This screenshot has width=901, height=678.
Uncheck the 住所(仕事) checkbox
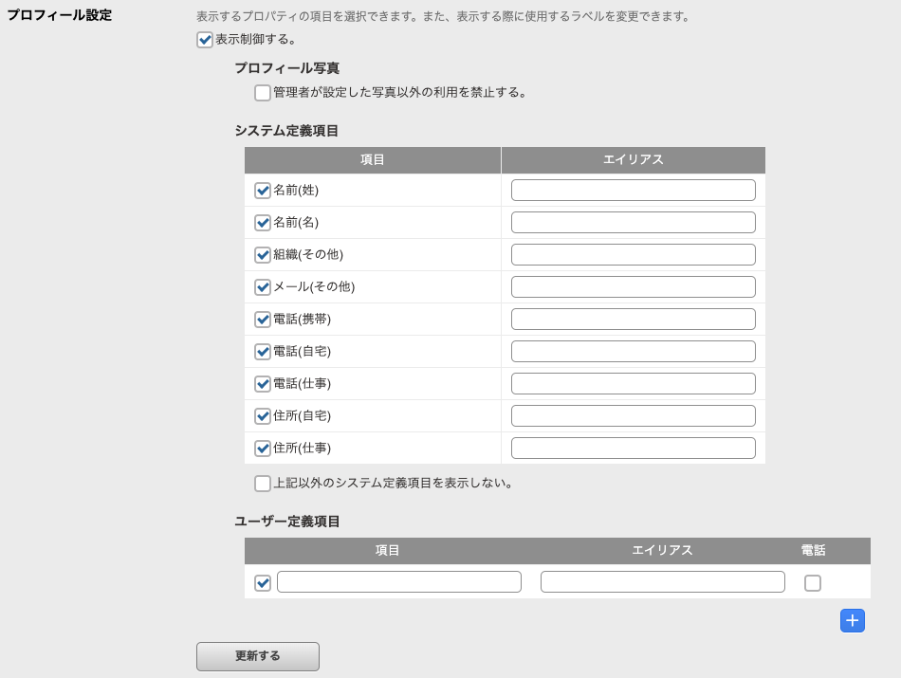tap(263, 448)
